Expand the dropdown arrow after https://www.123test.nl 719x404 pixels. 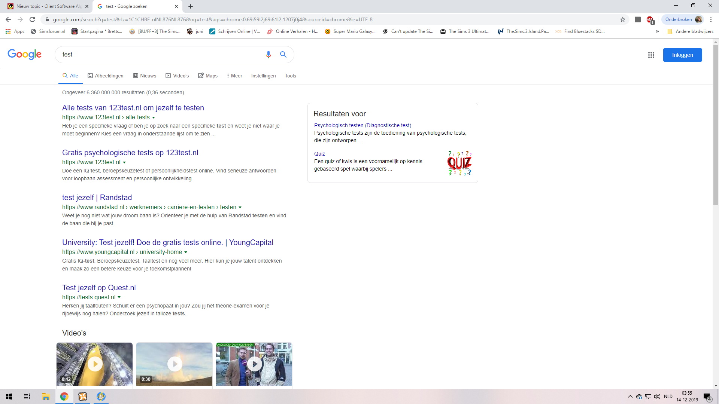(124, 162)
